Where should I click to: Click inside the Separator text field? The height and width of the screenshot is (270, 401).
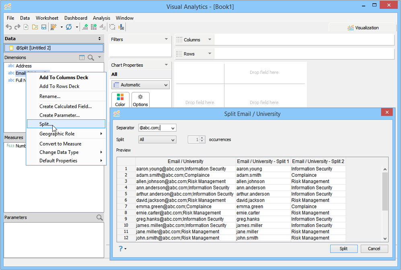pos(154,128)
